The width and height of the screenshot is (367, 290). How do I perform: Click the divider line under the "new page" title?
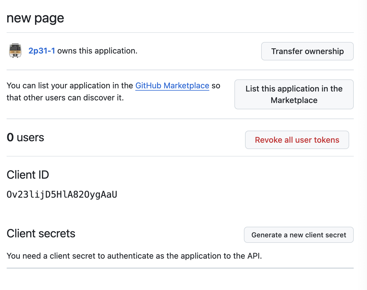pos(180,33)
